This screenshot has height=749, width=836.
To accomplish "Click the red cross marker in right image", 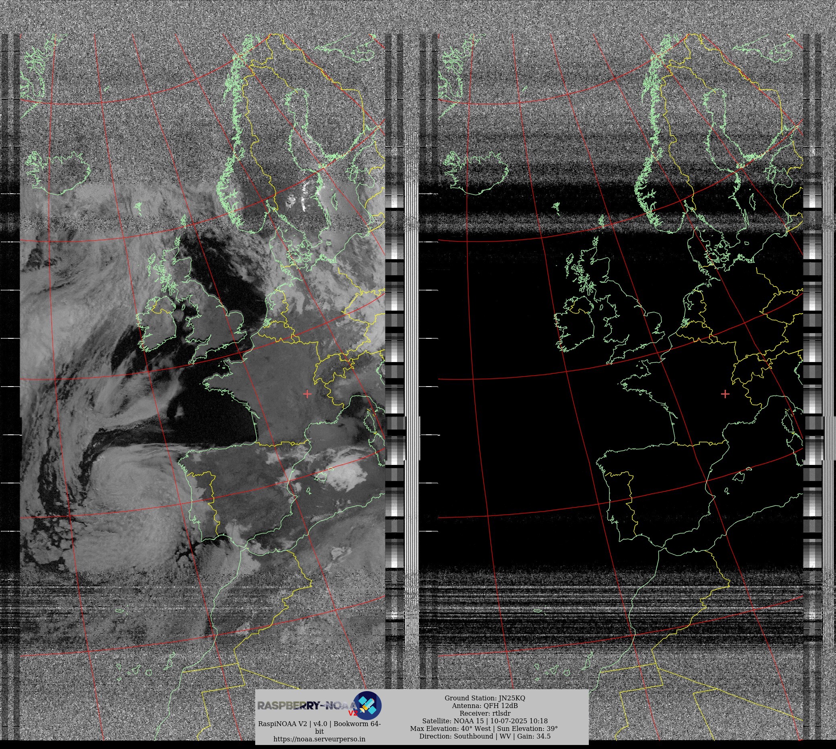I will click(725, 394).
